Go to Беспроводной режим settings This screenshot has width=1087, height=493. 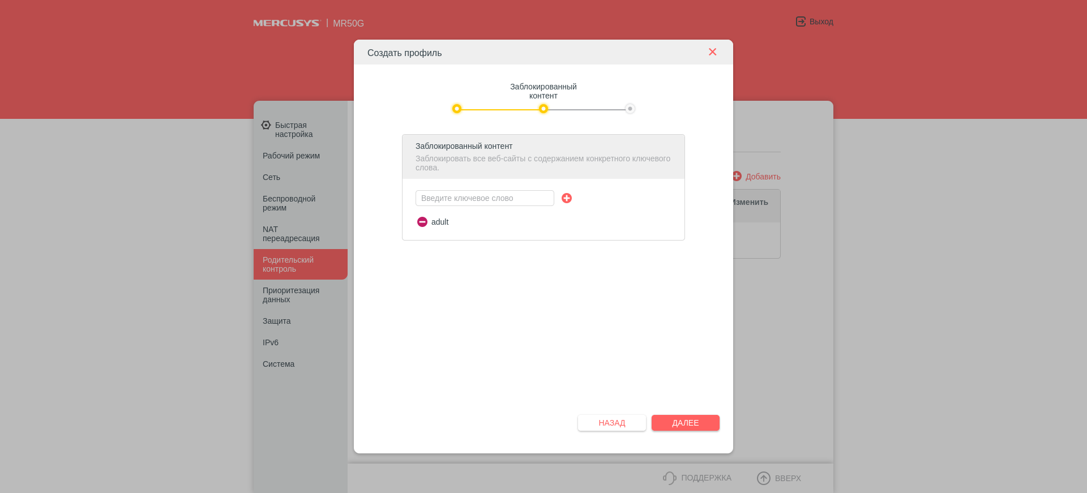pyautogui.click(x=289, y=203)
